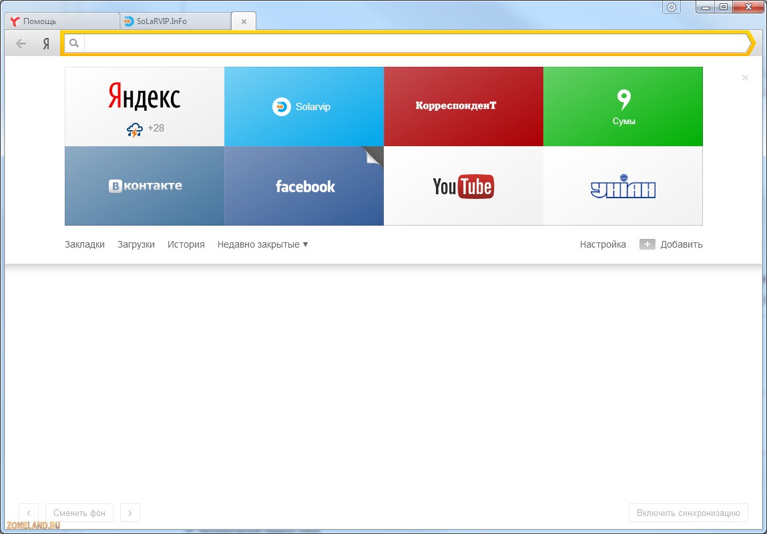Open the Яндекс tile
The height and width of the screenshot is (534, 767).
[144, 107]
